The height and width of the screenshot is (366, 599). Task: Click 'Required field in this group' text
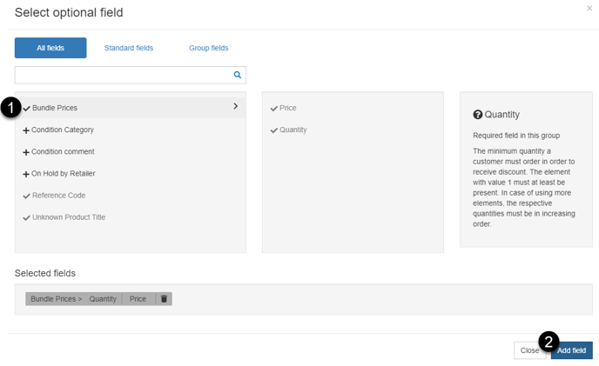pyautogui.click(x=516, y=136)
